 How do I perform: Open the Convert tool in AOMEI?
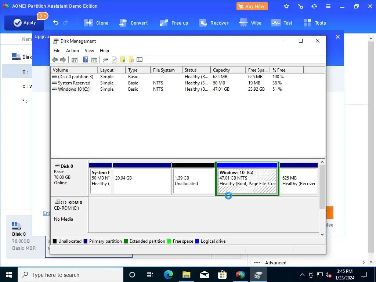134,23
